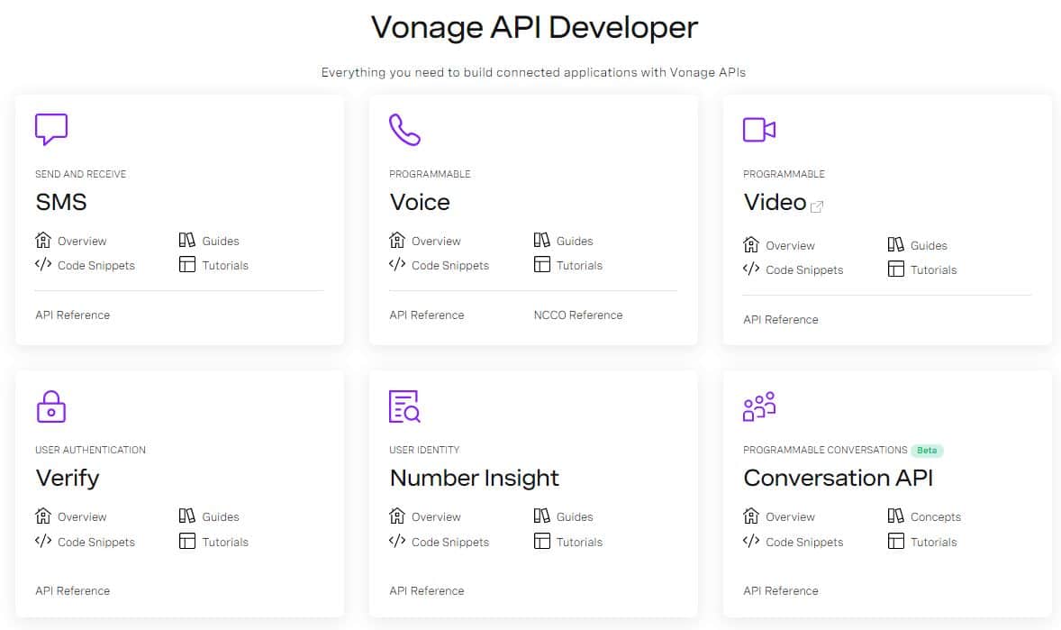Click the layout icon beside Voice Tutorials
Screen dimensions: 1061x630
click(x=541, y=264)
